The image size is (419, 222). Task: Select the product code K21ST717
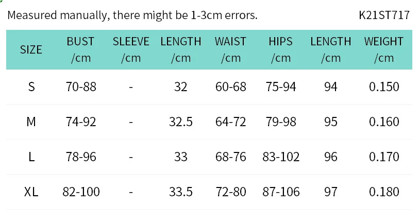tap(384, 15)
